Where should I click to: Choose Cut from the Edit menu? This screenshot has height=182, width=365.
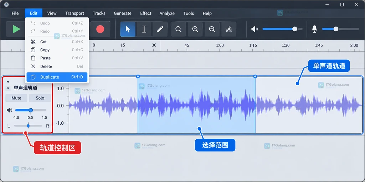57,42
